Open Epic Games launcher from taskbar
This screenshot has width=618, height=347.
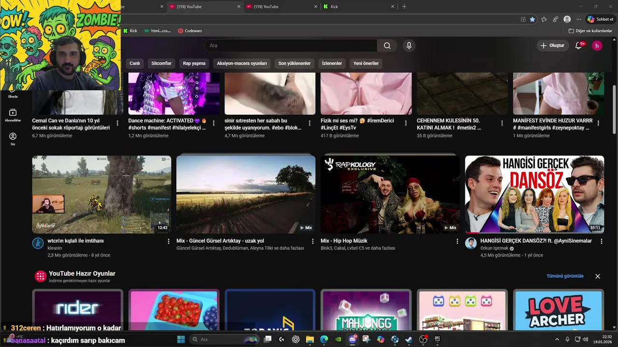(437, 339)
